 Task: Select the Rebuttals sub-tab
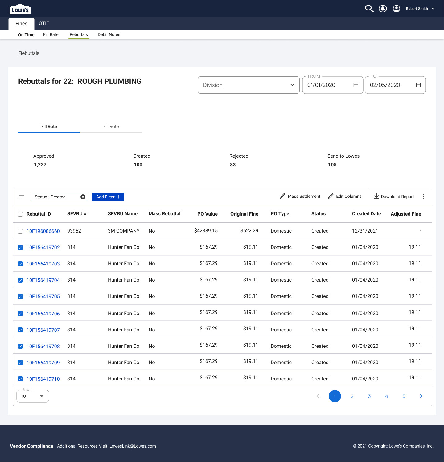point(79,34)
